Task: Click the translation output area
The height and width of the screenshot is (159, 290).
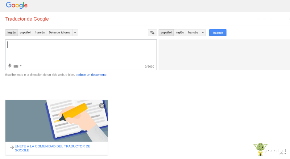Action: (224, 55)
